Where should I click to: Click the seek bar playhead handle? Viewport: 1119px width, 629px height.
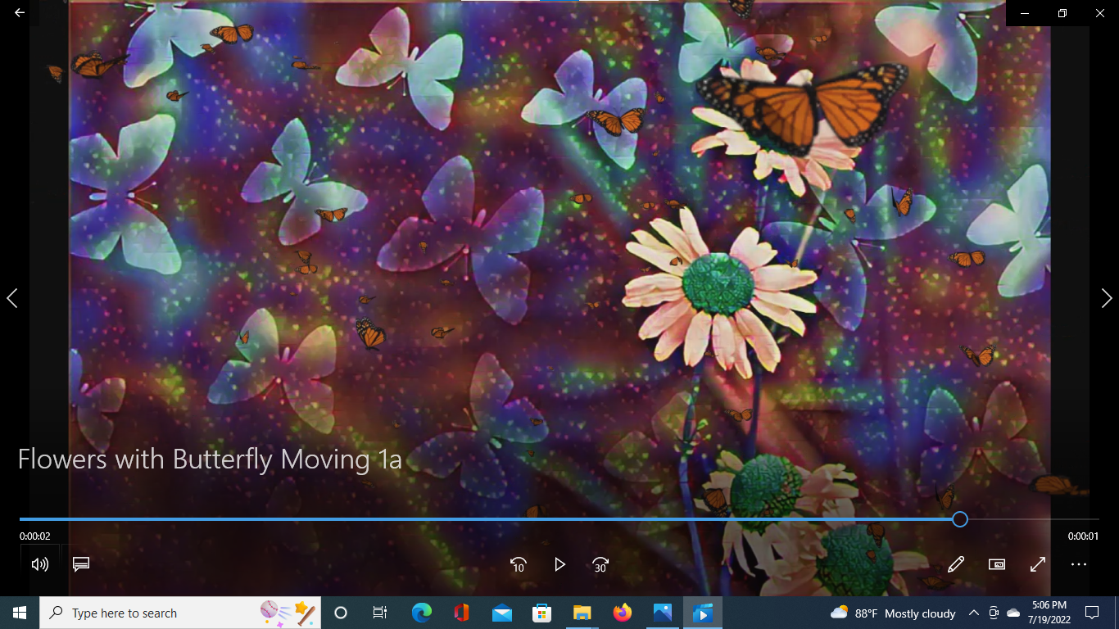960,519
